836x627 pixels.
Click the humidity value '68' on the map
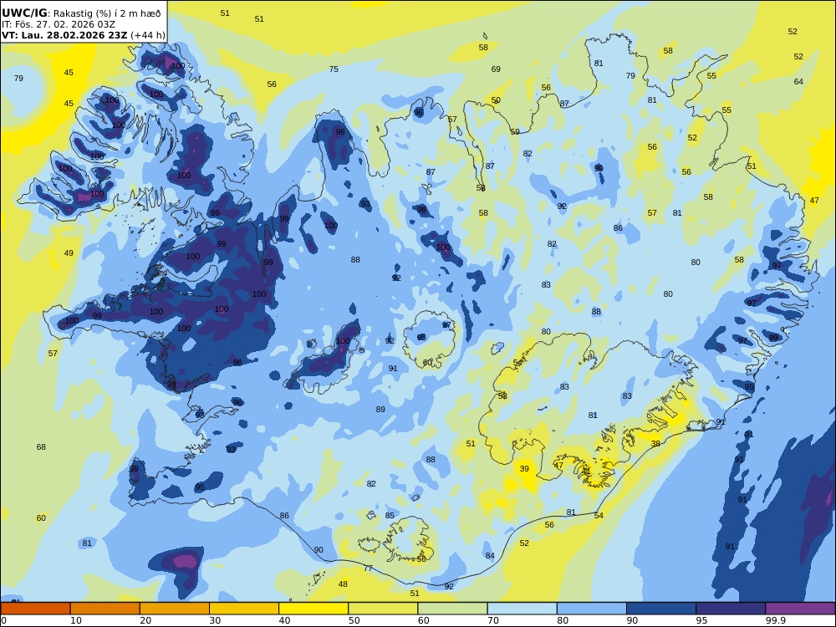pos(41,447)
